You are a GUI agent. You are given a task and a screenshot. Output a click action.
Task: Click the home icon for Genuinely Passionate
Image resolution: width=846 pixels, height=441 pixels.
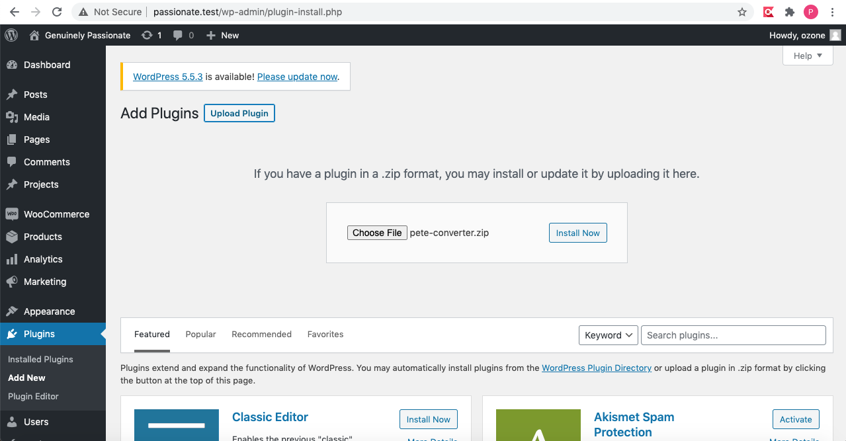coord(34,35)
